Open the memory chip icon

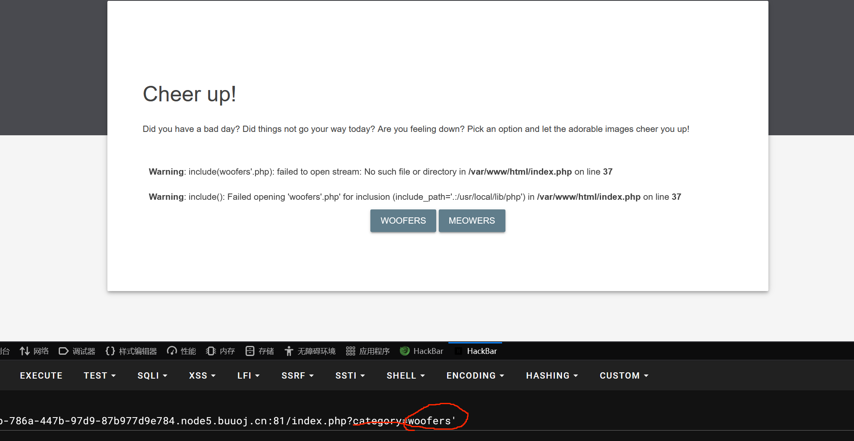[211, 351]
